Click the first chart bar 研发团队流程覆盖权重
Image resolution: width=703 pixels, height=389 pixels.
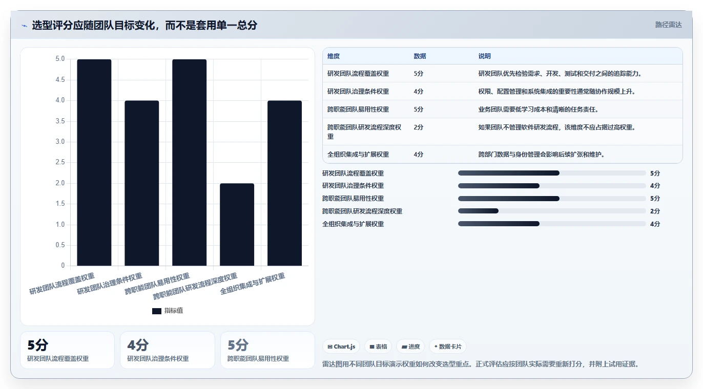pyautogui.click(x=94, y=162)
